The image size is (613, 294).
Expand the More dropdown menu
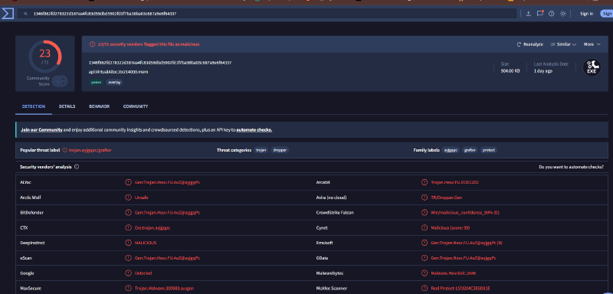tap(592, 44)
